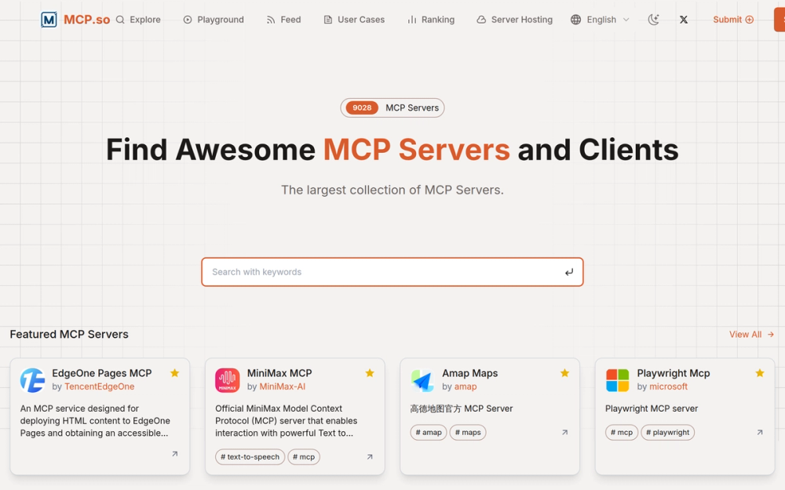Image resolution: width=785 pixels, height=490 pixels.
Task: Select Server Hosting in navigation
Action: point(514,20)
